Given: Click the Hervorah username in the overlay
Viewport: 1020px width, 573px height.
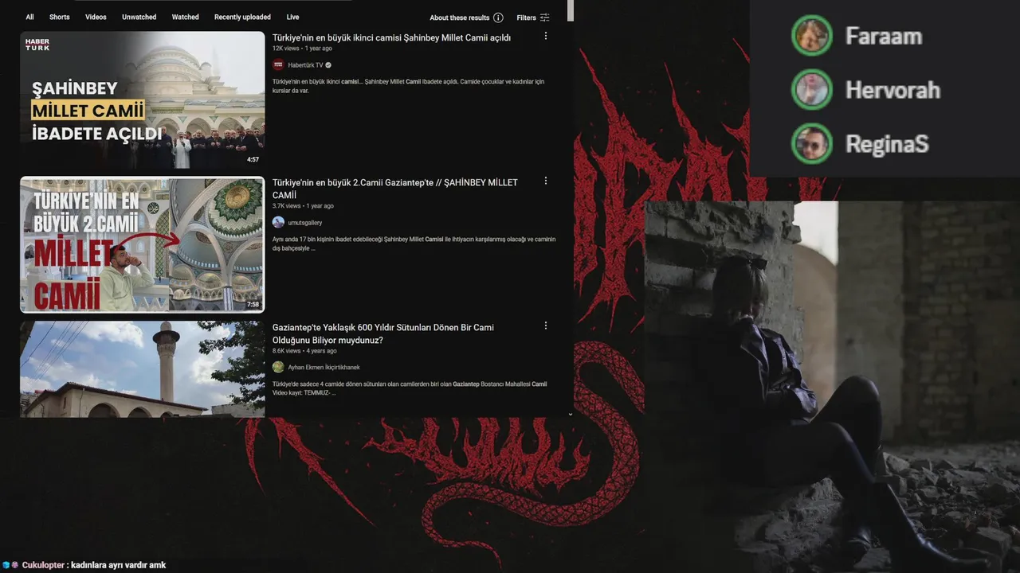Looking at the screenshot, I should click(893, 90).
